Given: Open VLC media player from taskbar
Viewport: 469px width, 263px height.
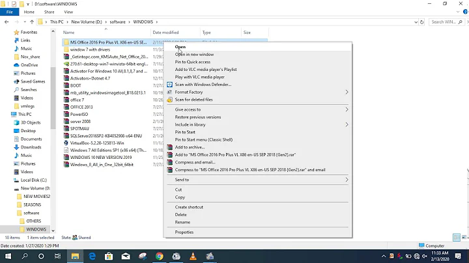Looking at the screenshot, I should click(193, 256).
